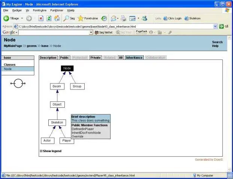Click the Refresh page icon
233x179 pixels.
(49, 18)
